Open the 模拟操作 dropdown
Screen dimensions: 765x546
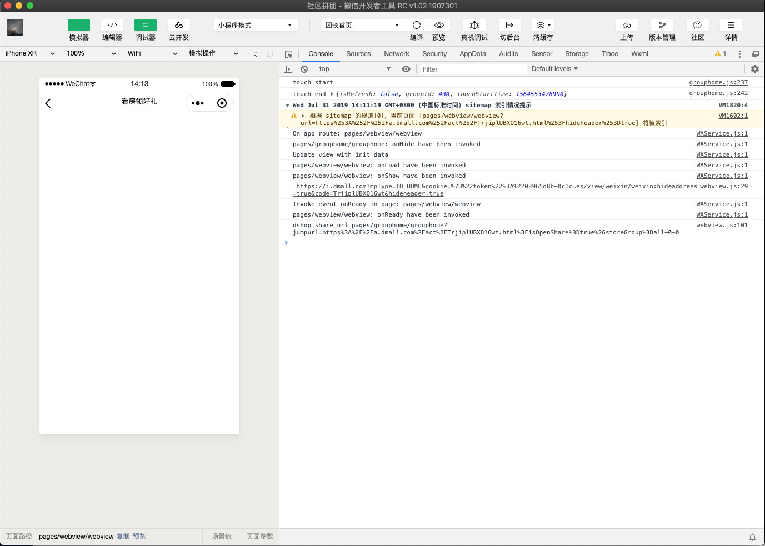point(213,53)
